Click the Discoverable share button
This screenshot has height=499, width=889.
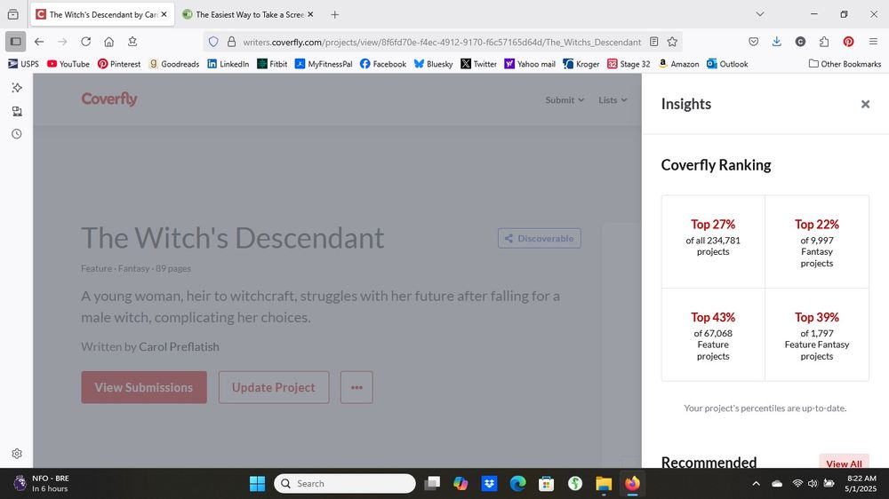click(x=540, y=239)
